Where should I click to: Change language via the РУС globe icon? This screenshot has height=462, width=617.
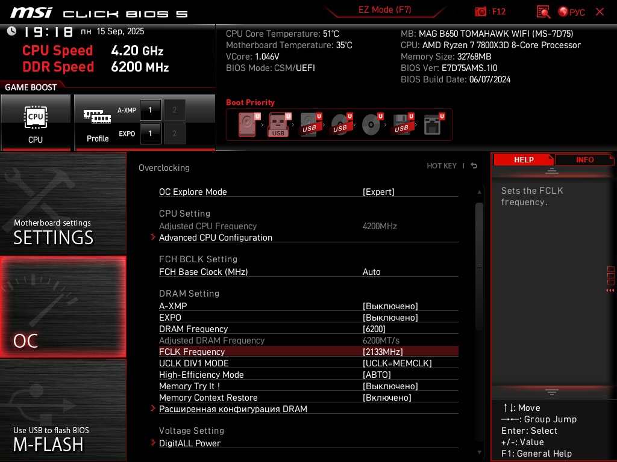pyautogui.click(x=572, y=12)
